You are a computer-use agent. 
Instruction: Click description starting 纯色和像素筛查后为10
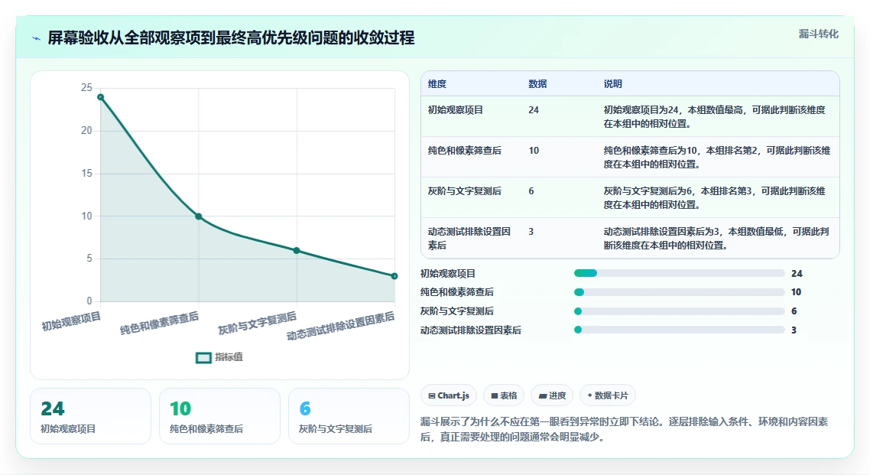717,157
